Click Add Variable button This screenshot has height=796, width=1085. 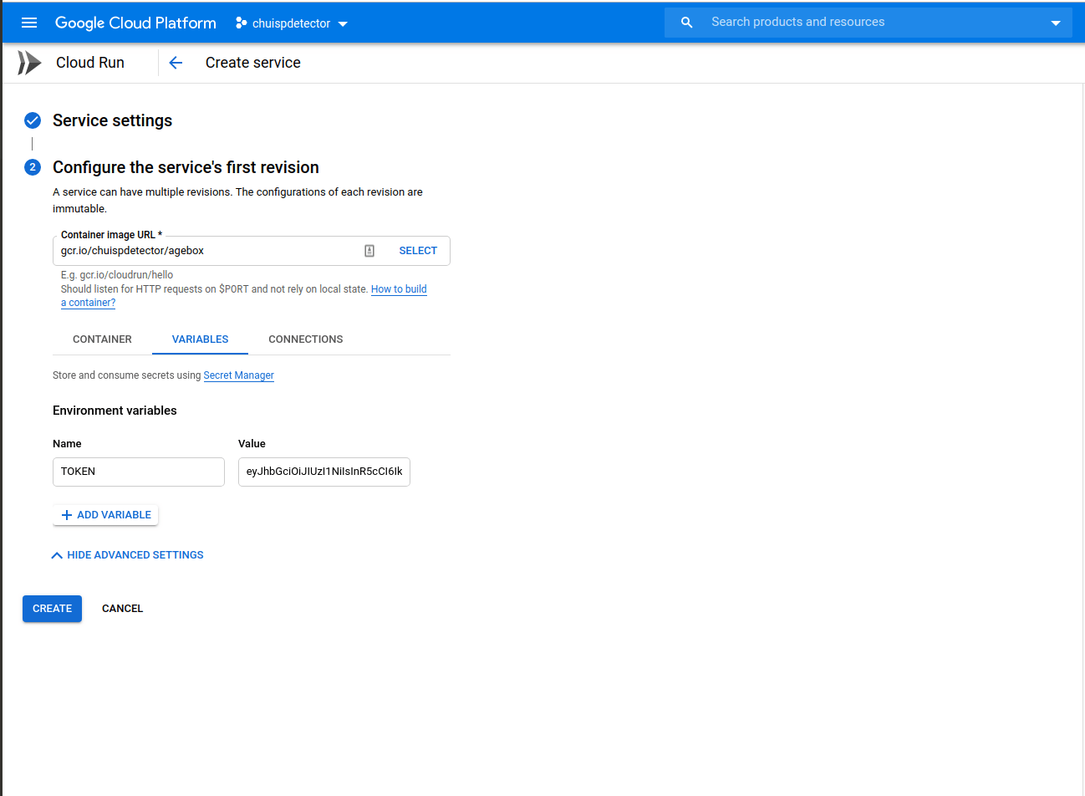(x=105, y=515)
